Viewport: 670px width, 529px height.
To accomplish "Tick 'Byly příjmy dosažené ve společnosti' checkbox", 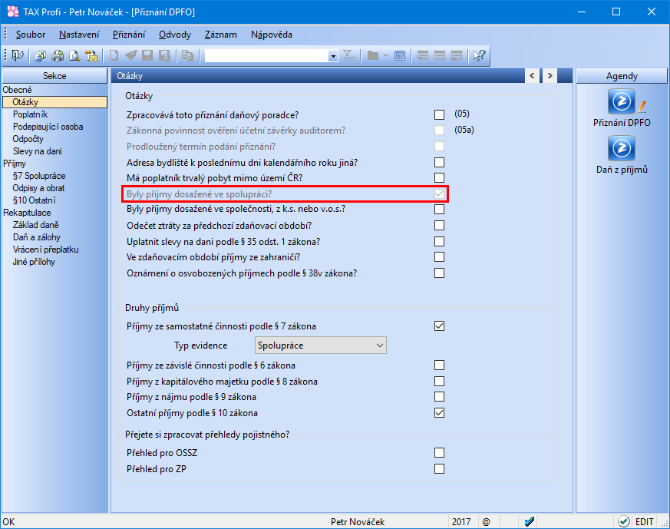I will click(x=439, y=209).
